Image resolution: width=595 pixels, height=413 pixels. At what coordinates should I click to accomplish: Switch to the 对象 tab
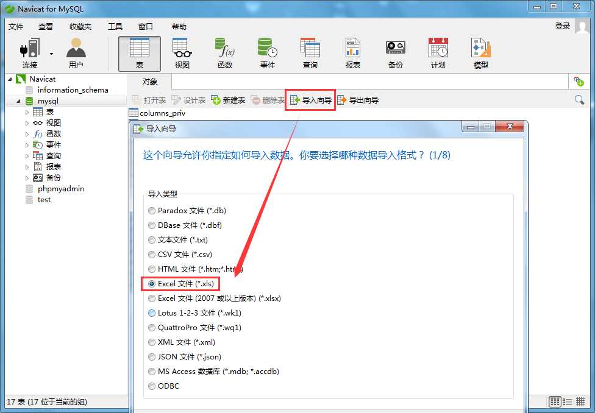click(151, 81)
